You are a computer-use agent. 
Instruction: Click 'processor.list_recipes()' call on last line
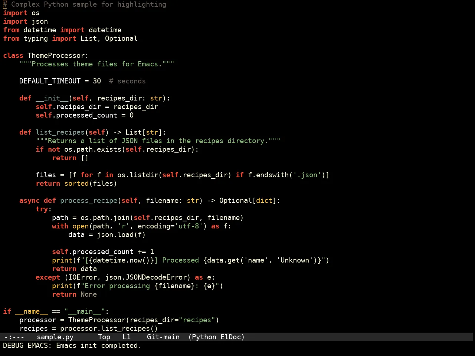coord(109,329)
